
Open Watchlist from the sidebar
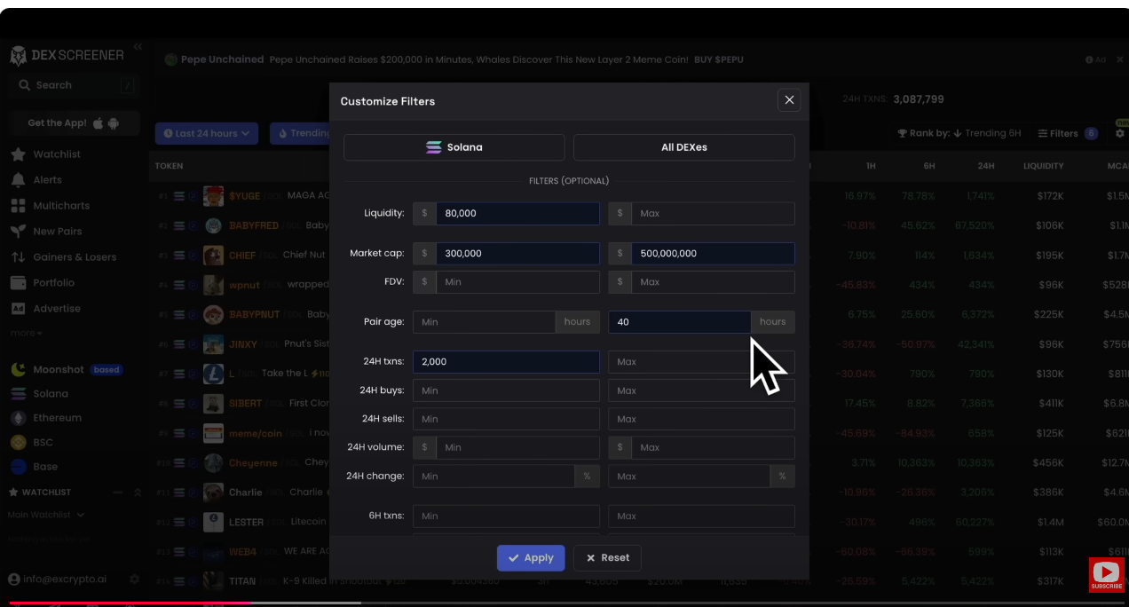[57, 154]
